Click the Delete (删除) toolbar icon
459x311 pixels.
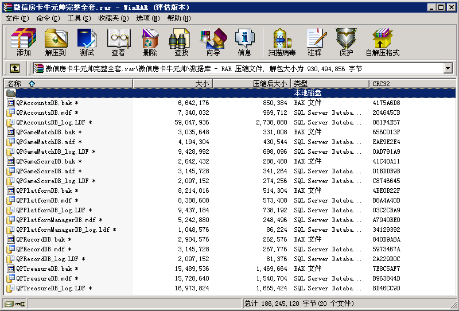click(x=150, y=42)
